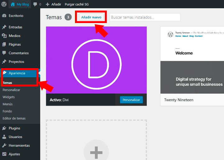224x160 pixels.
Task: Click the Apariencia paintbrush icon
Action: click(x=5, y=73)
